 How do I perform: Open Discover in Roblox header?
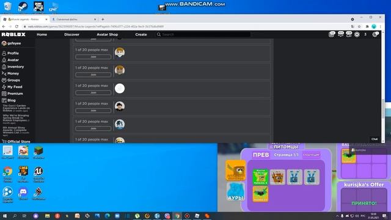coord(72,34)
